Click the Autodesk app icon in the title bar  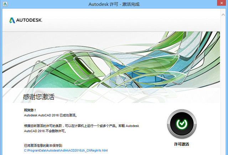[x=5, y=4]
